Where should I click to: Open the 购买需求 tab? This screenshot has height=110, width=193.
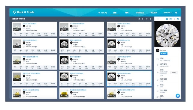pos(154,13)
